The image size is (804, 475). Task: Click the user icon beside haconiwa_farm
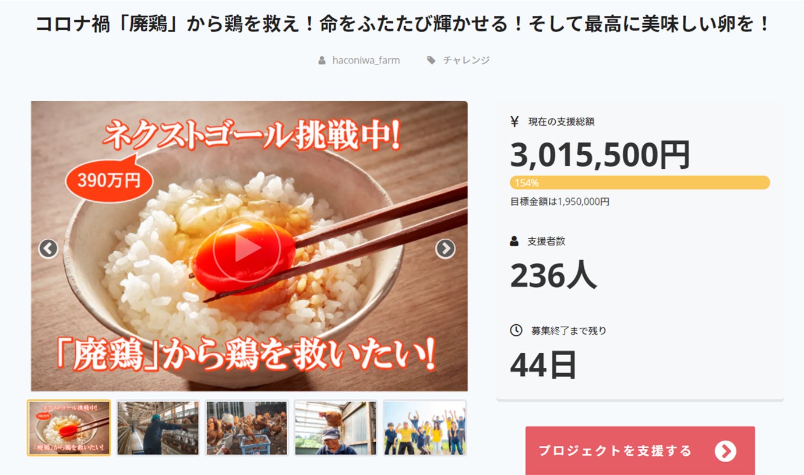[322, 60]
